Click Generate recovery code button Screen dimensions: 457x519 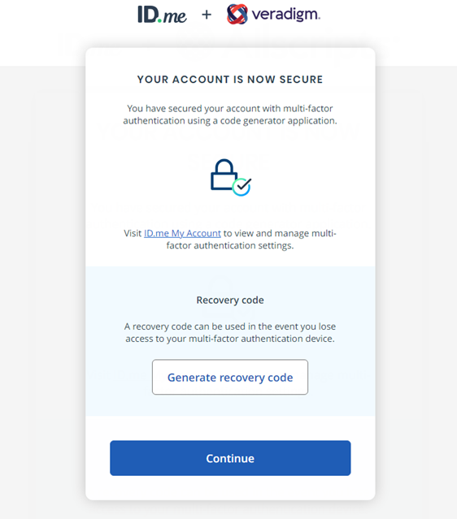pyautogui.click(x=230, y=377)
